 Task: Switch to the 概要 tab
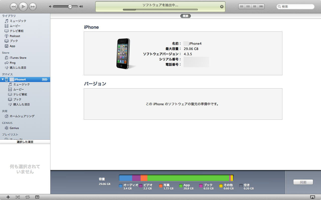185,16
